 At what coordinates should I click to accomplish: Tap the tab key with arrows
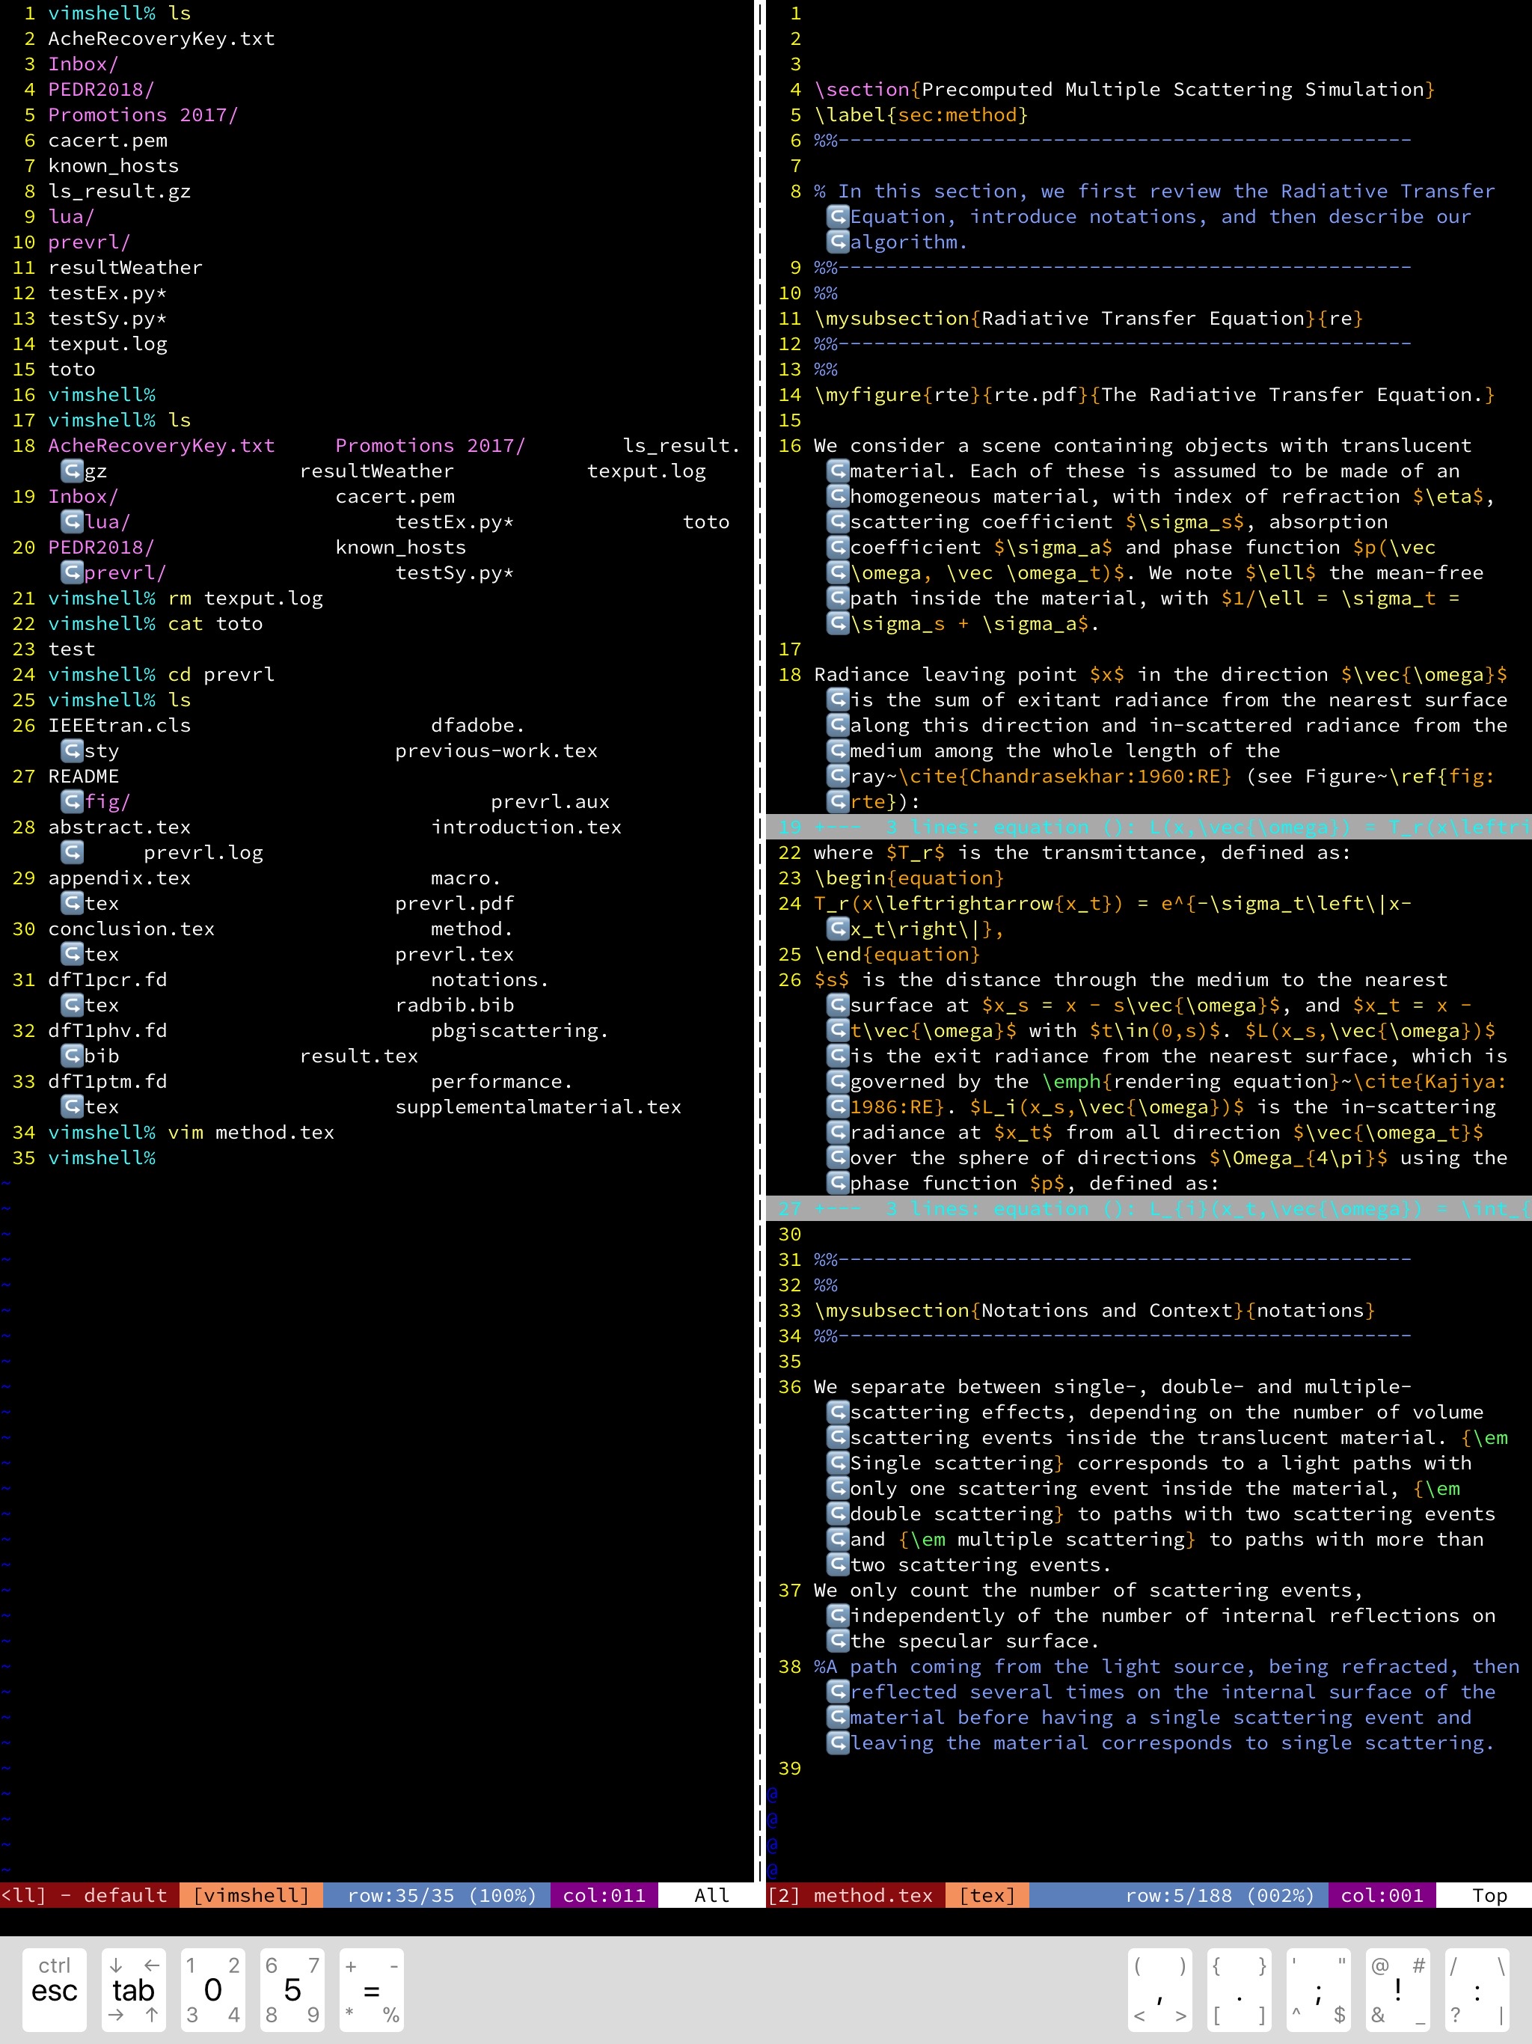pyautogui.click(x=133, y=1990)
